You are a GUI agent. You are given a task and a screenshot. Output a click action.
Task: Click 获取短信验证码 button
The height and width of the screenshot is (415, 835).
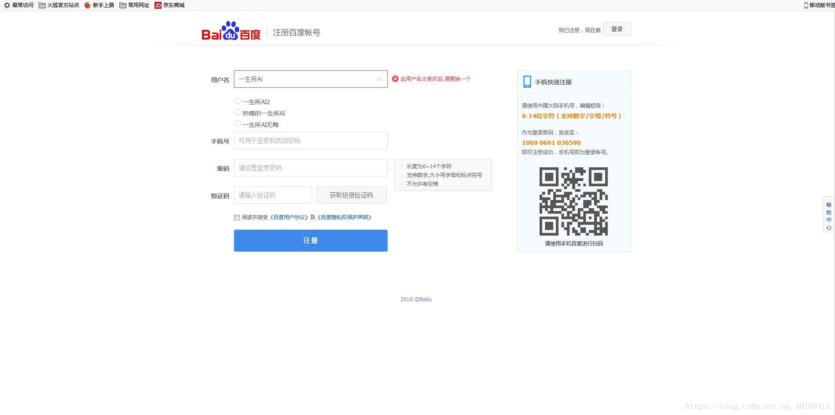click(x=351, y=195)
